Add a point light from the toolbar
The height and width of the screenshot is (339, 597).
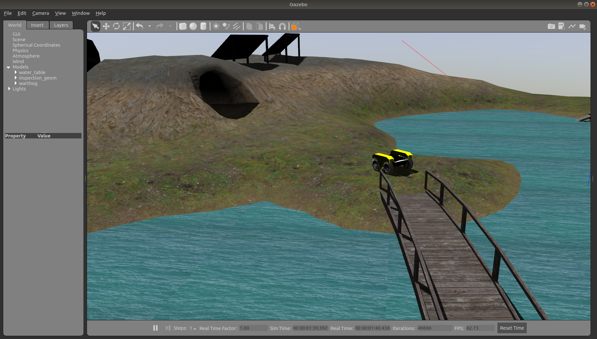[x=216, y=26]
